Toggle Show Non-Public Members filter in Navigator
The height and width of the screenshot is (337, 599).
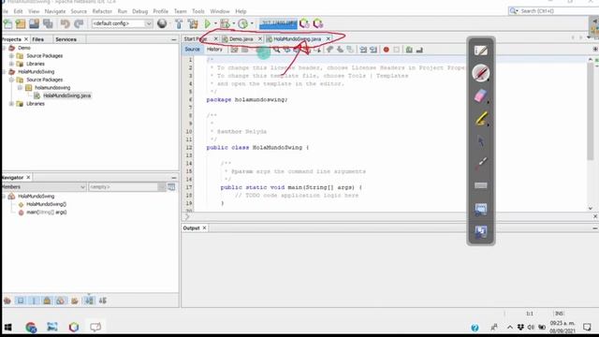pos(47,301)
